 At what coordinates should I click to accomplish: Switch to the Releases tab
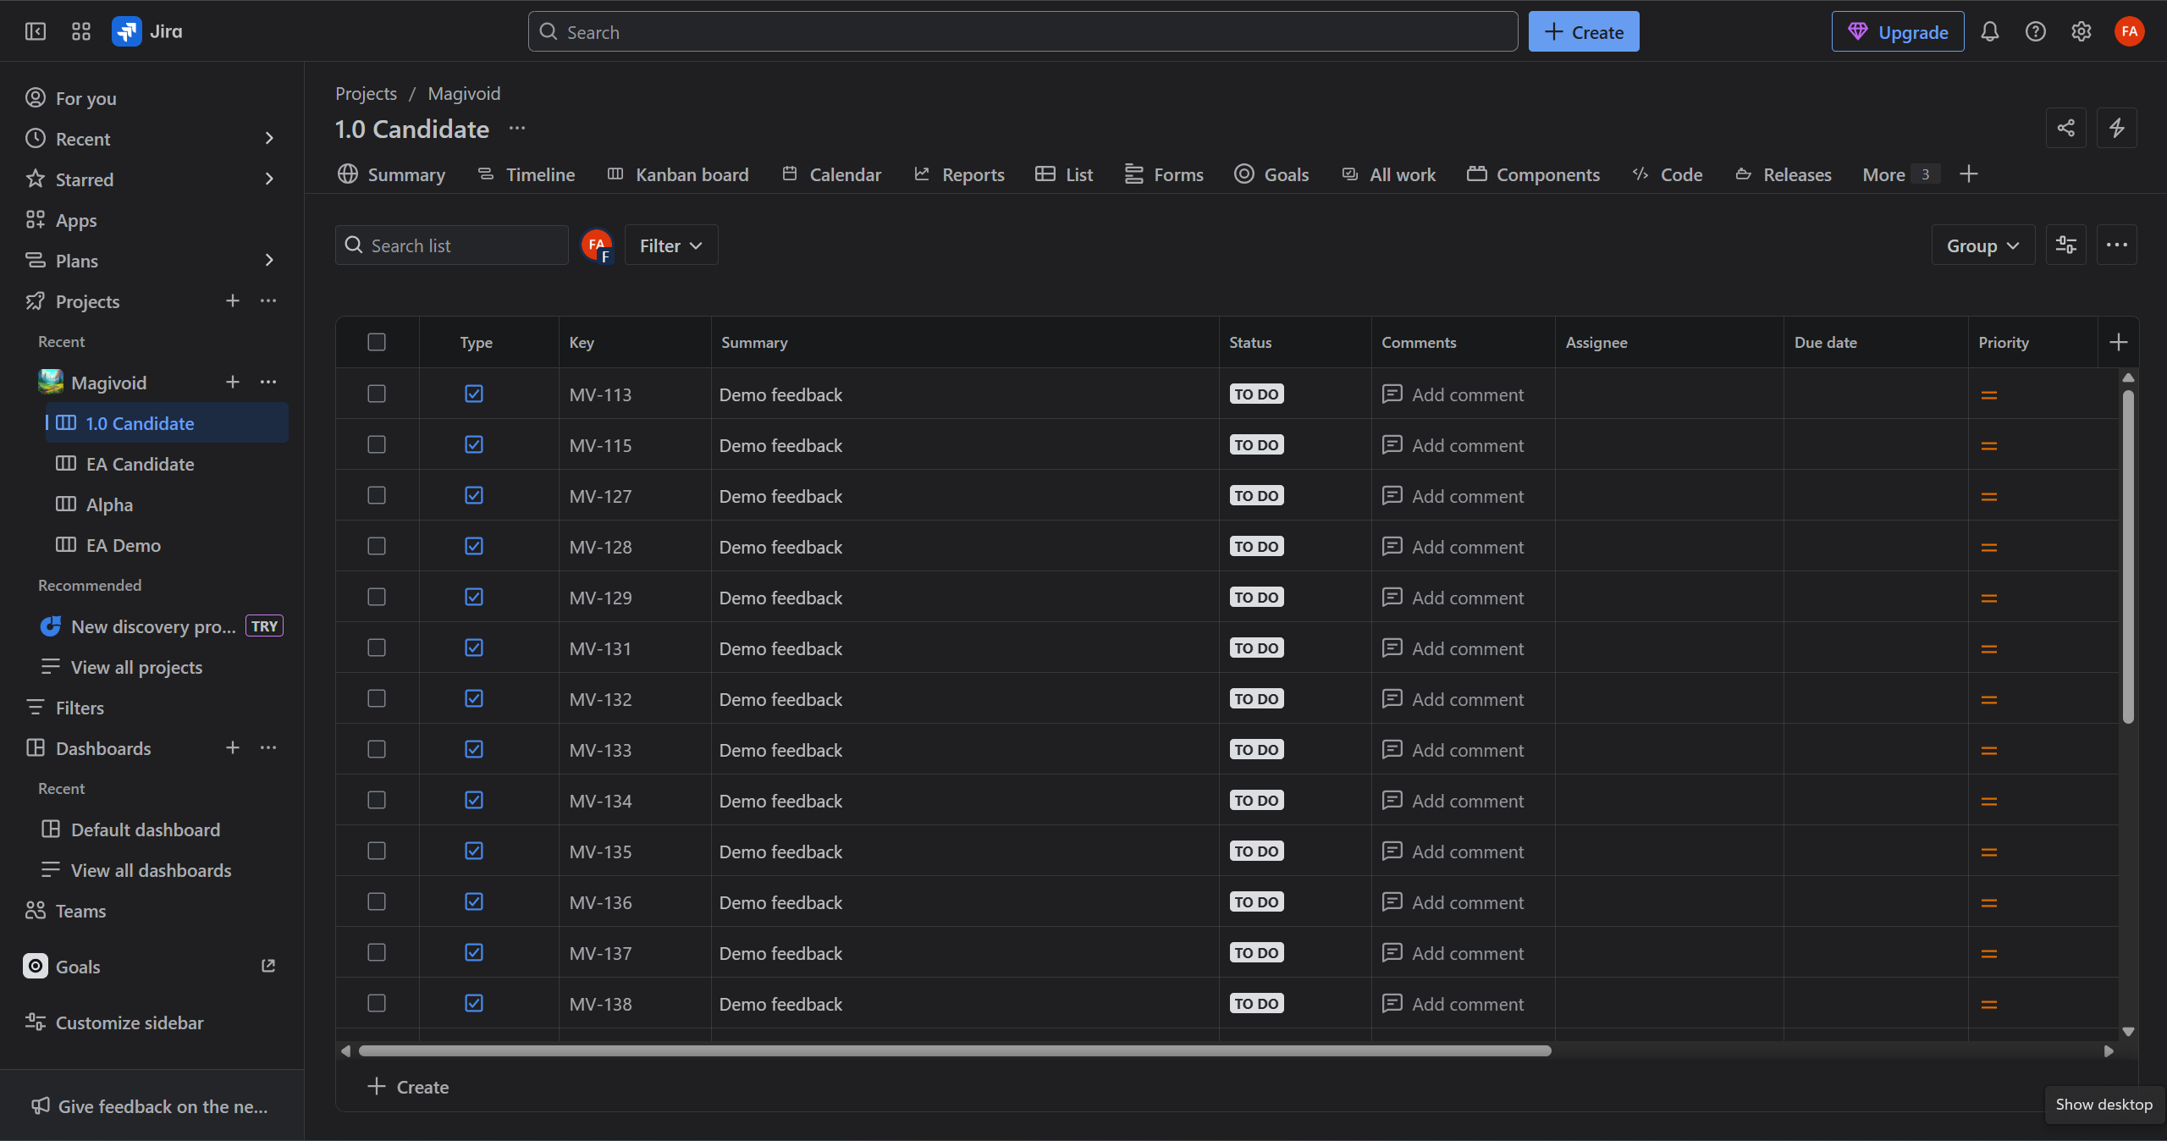pyautogui.click(x=1784, y=174)
